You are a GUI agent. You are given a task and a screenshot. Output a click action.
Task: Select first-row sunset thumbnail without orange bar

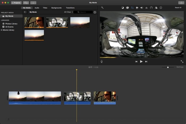pos(80,22)
